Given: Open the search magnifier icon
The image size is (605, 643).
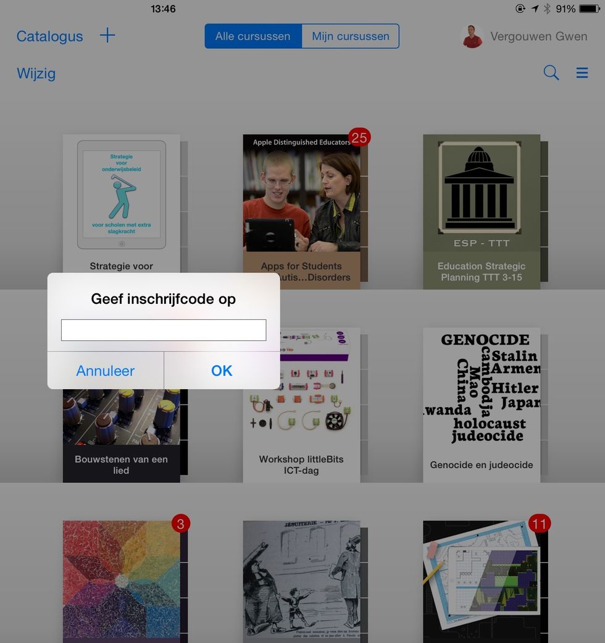Looking at the screenshot, I should pyautogui.click(x=551, y=73).
